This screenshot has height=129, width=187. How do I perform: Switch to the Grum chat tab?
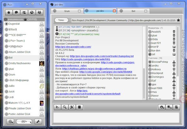click(x=67, y=11)
